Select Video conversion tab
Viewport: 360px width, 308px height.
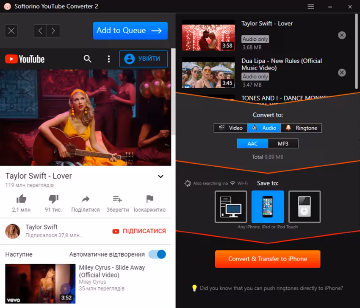coord(230,128)
